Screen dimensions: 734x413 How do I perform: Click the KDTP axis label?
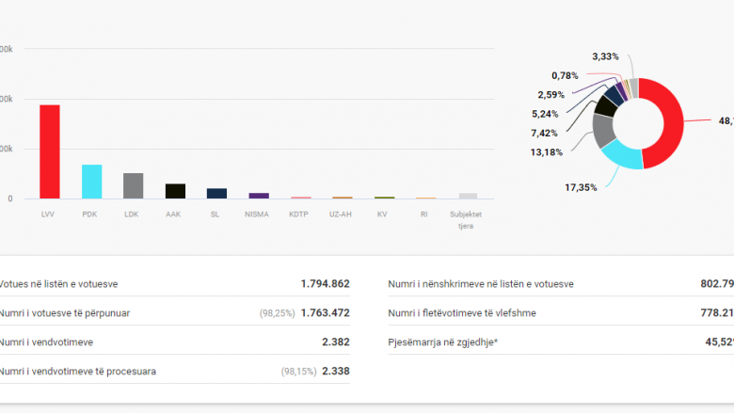click(x=300, y=214)
